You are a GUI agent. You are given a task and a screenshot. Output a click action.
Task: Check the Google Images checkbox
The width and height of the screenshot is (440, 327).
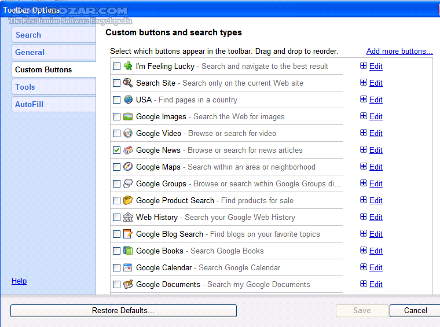coord(116,117)
